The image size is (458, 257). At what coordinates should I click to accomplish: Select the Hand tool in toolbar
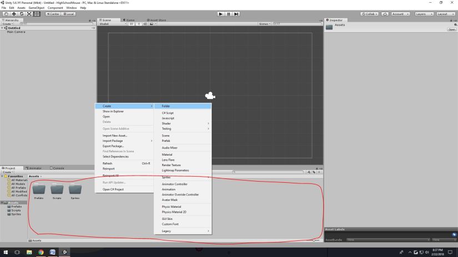6,14
